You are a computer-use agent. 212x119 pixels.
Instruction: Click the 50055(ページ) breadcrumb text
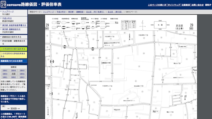point(131,12)
